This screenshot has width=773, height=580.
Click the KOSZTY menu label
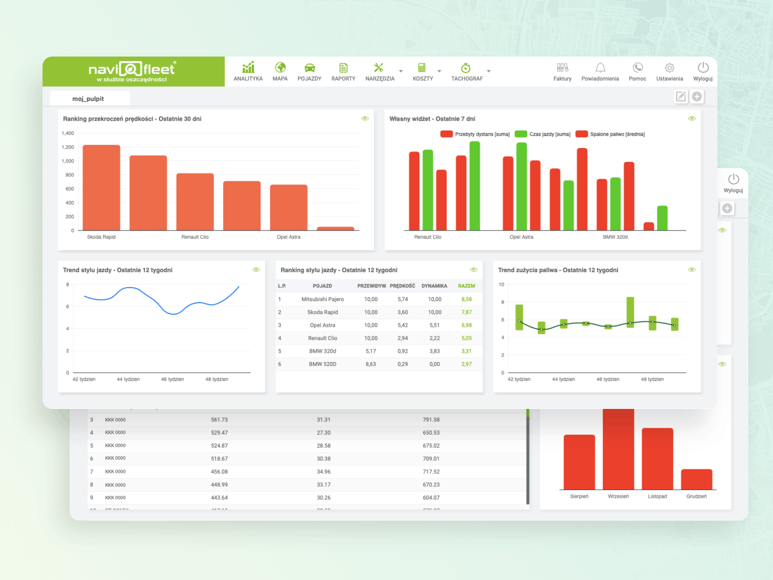point(423,79)
